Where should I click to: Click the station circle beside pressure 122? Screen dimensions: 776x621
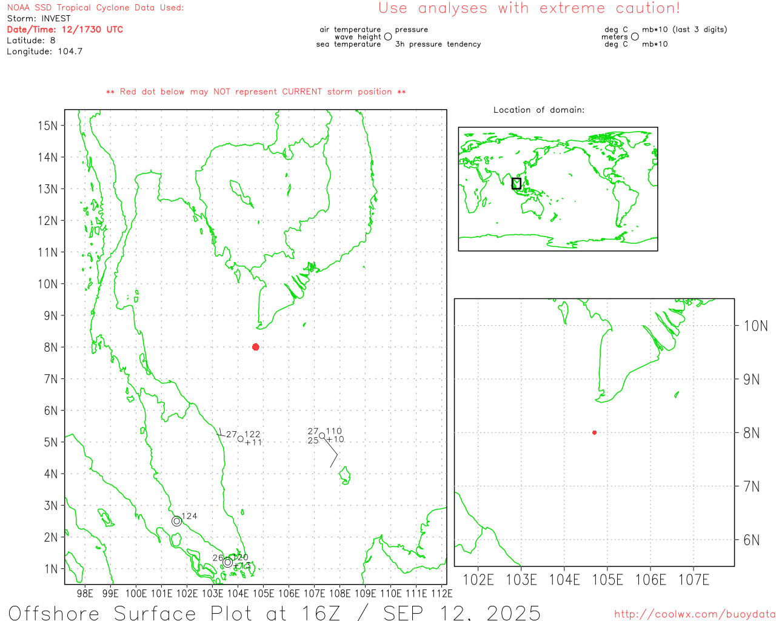pyautogui.click(x=241, y=438)
